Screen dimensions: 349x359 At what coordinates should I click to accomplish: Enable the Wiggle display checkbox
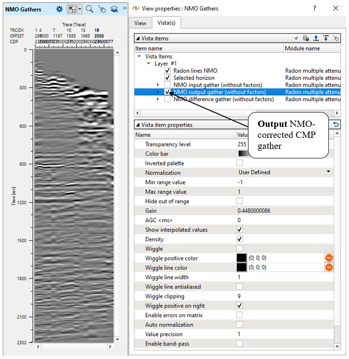tap(239, 248)
